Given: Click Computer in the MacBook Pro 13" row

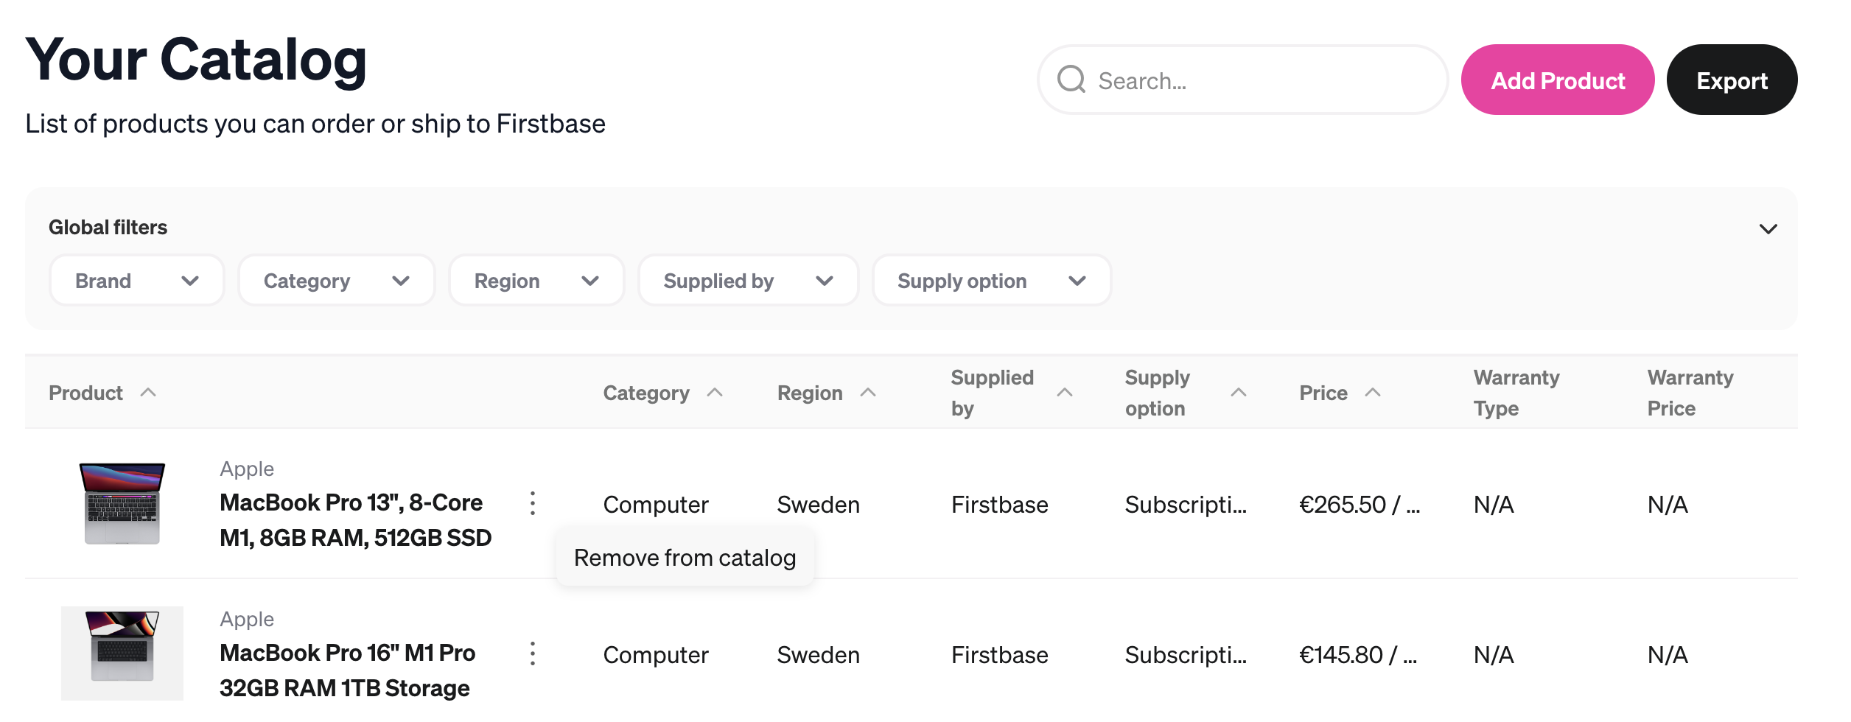Looking at the screenshot, I should point(656,505).
